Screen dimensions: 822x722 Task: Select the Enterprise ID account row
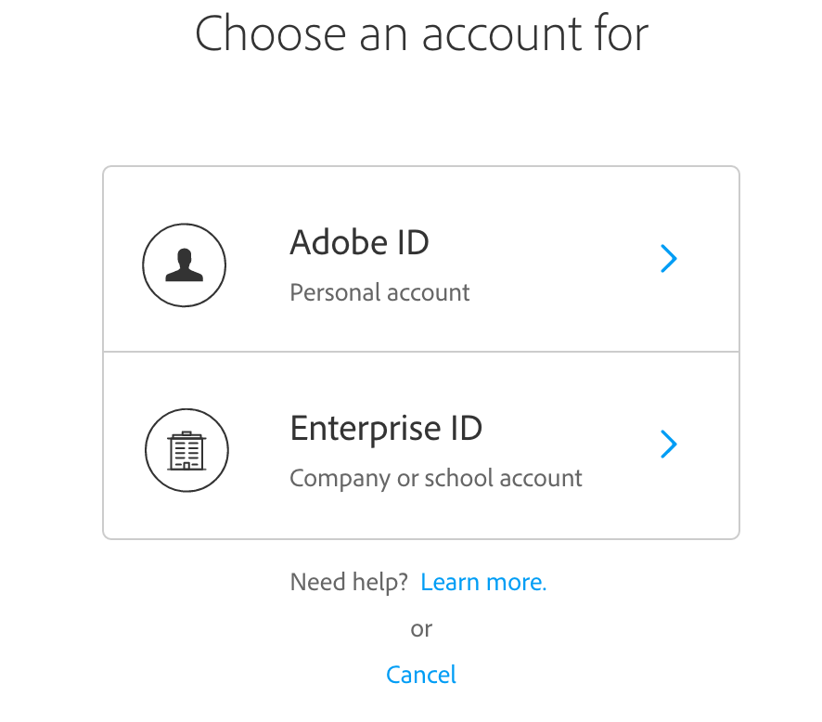420,445
